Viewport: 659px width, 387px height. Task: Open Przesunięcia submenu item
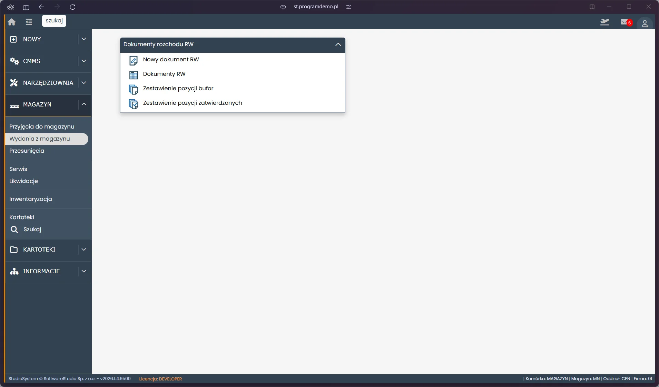(x=27, y=151)
